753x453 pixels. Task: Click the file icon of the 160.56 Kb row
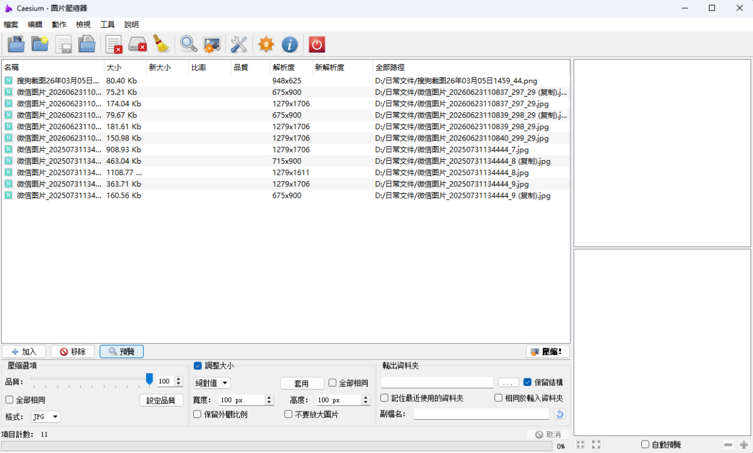[x=9, y=195]
